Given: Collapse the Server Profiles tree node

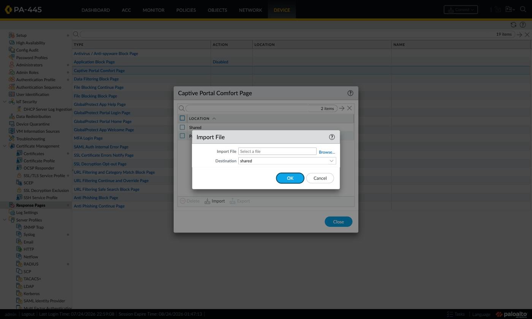Looking at the screenshot, I should [5, 220].
